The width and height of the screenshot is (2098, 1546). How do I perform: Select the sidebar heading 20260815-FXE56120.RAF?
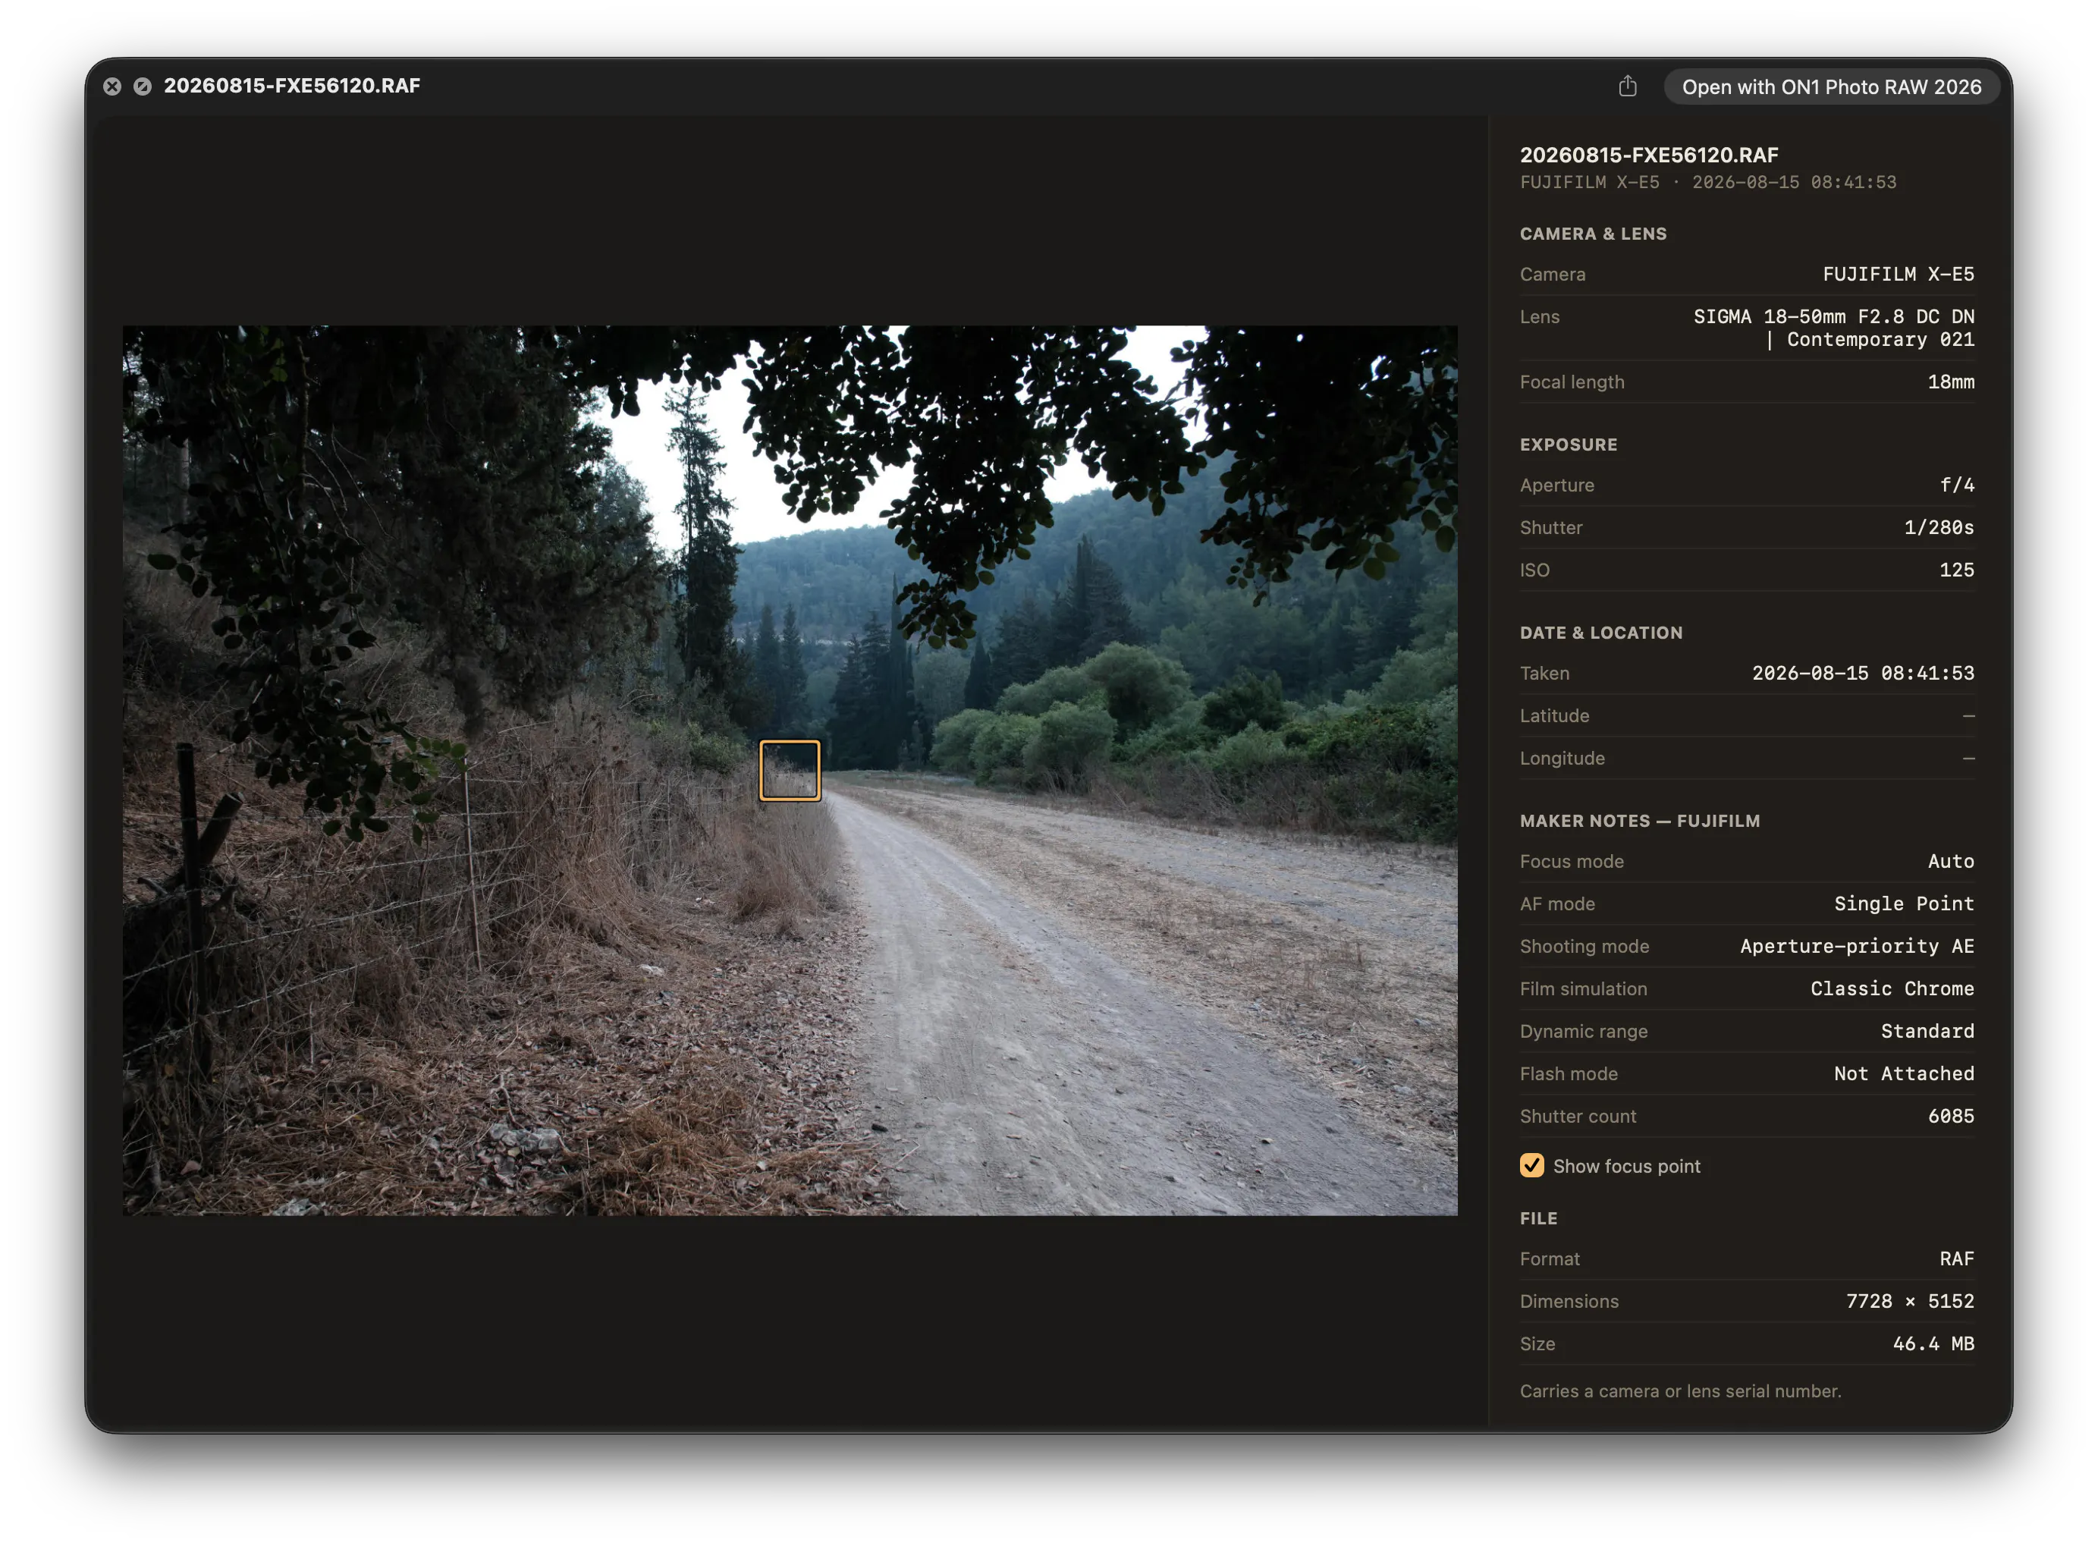[x=1648, y=155]
